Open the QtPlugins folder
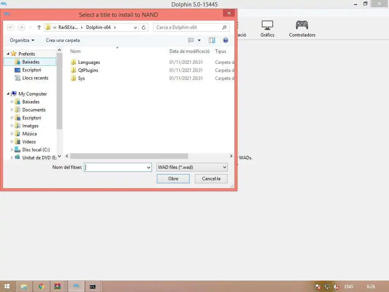Image resolution: width=389 pixels, height=292 pixels. point(88,70)
